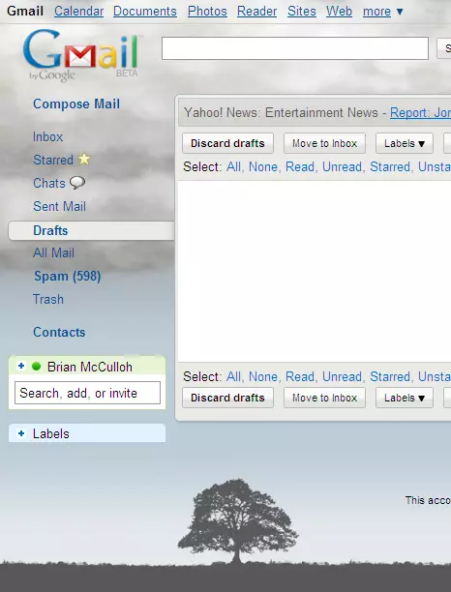Select Unread in the top Select row
The height and width of the screenshot is (592, 451).
[342, 167]
